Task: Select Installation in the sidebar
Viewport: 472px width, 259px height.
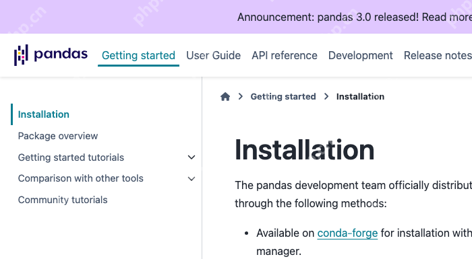Action: (44, 114)
